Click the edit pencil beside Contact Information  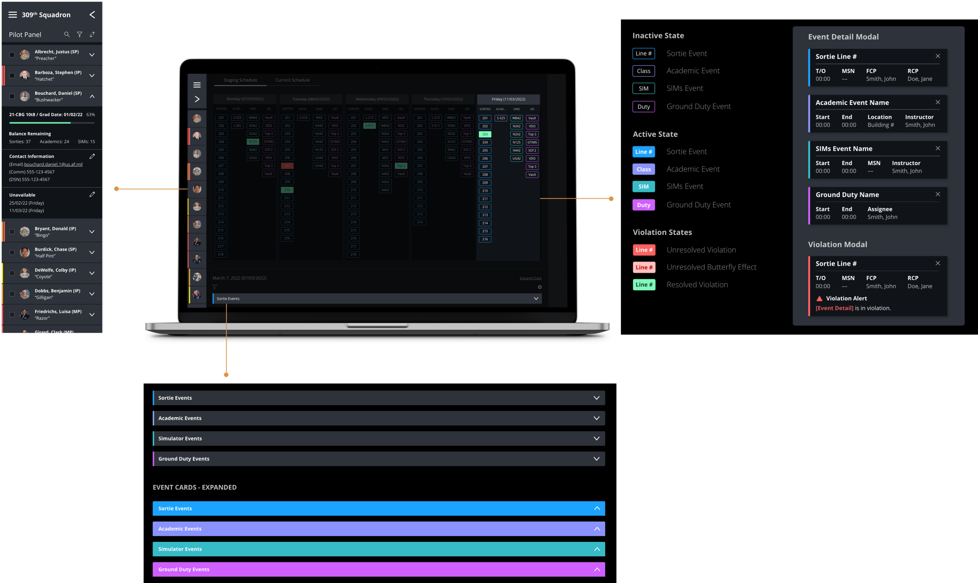click(x=92, y=156)
